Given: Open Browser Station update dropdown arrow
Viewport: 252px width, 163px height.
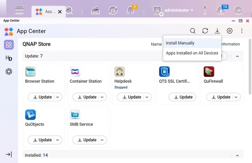Looking at the screenshot, I should click(57, 97).
